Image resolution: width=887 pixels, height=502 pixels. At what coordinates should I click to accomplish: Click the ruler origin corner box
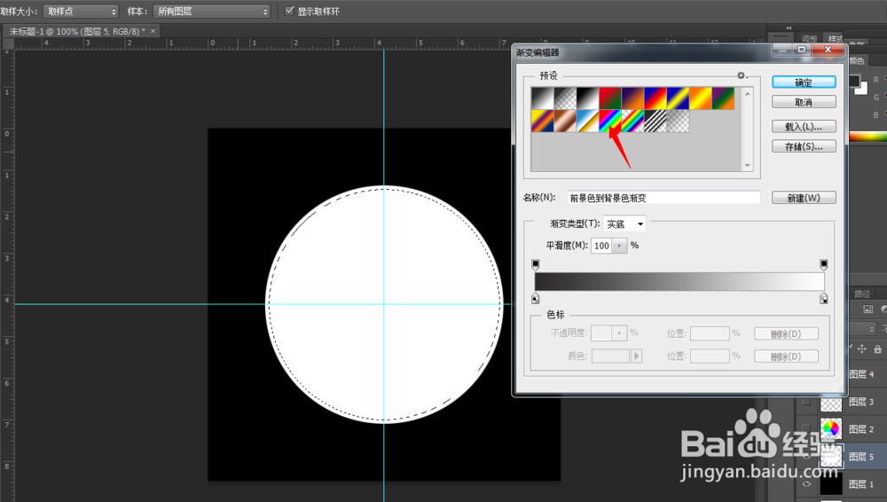pyautogui.click(x=9, y=43)
